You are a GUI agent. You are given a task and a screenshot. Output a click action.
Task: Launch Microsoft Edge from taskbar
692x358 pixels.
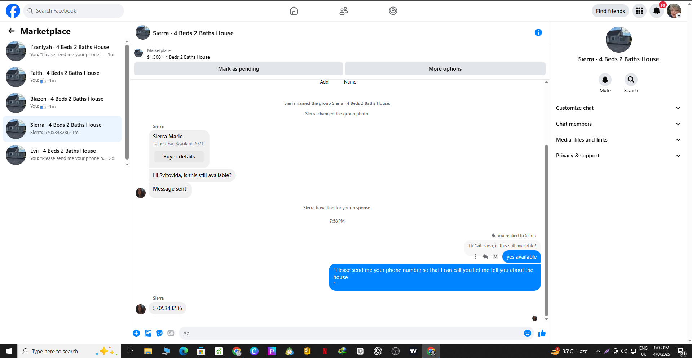[184, 351]
